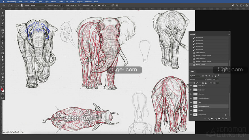Select the Frame tool
The width and height of the screenshot is (249, 140).
tap(3, 30)
